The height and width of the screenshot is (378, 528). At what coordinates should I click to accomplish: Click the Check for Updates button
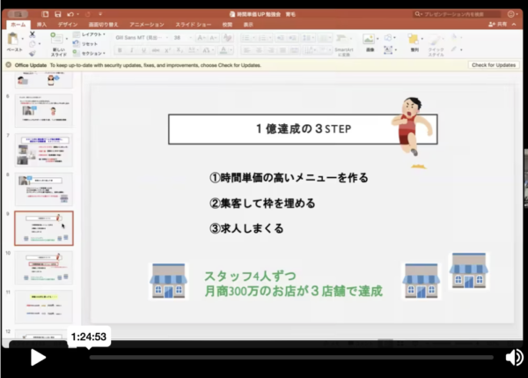click(493, 65)
